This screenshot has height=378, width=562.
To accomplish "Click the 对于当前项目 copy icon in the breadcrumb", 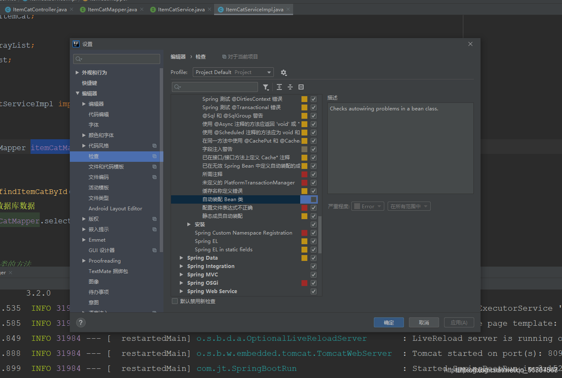I will (x=224, y=57).
